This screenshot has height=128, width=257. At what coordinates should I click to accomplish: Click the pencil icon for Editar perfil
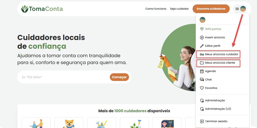(202, 46)
